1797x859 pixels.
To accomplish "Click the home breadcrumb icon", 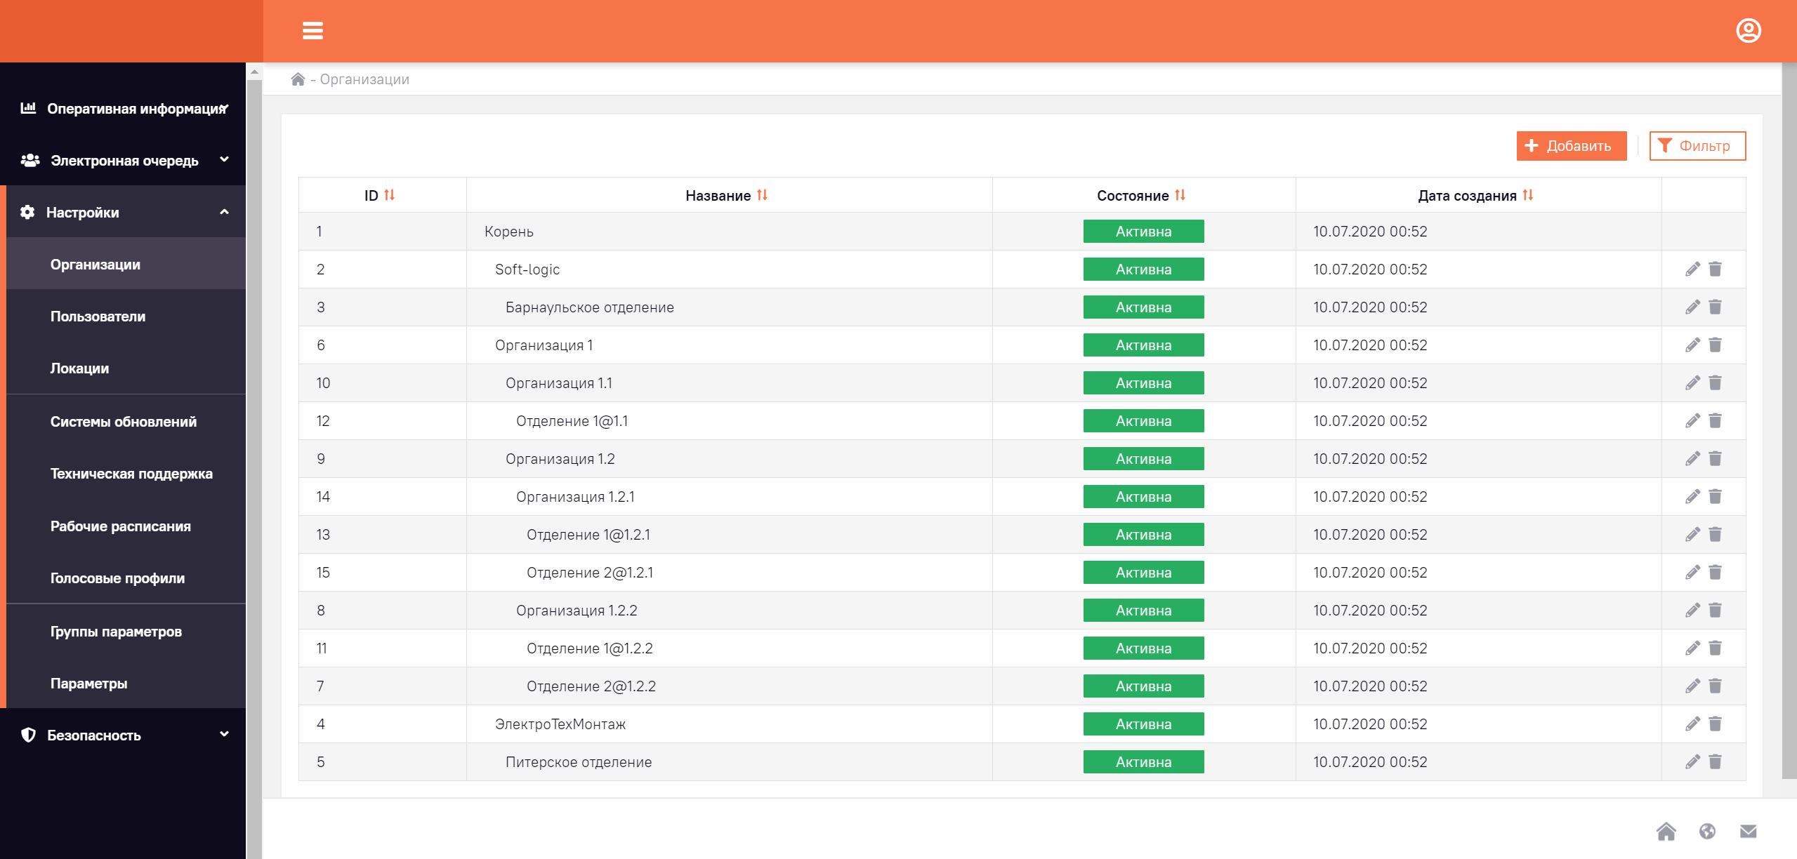I will pyautogui.click(x=298, y=79).
